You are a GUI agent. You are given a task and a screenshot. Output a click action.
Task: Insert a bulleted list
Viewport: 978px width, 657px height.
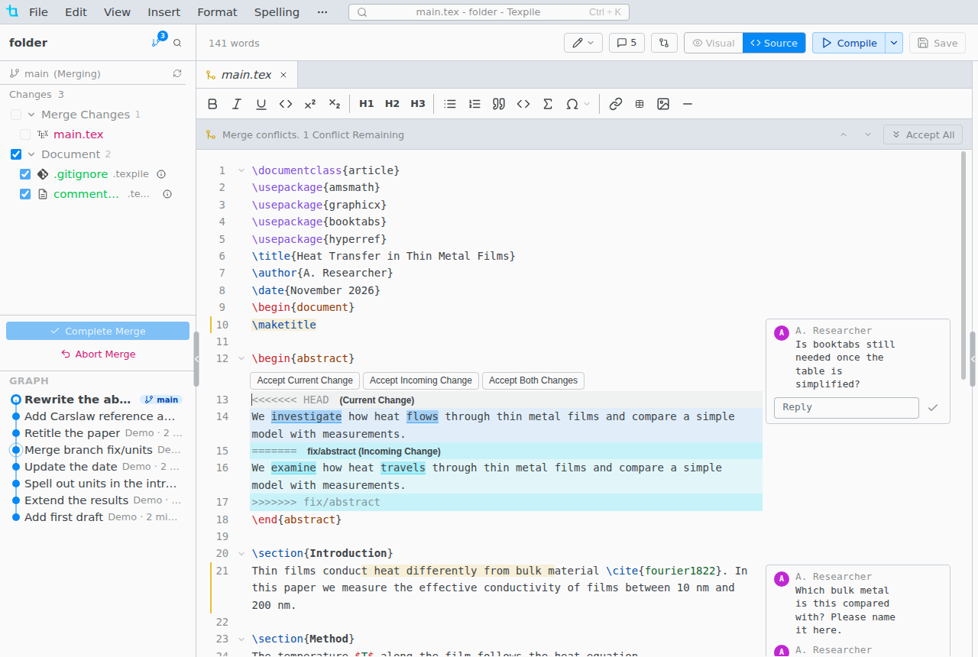click(450, 104)
